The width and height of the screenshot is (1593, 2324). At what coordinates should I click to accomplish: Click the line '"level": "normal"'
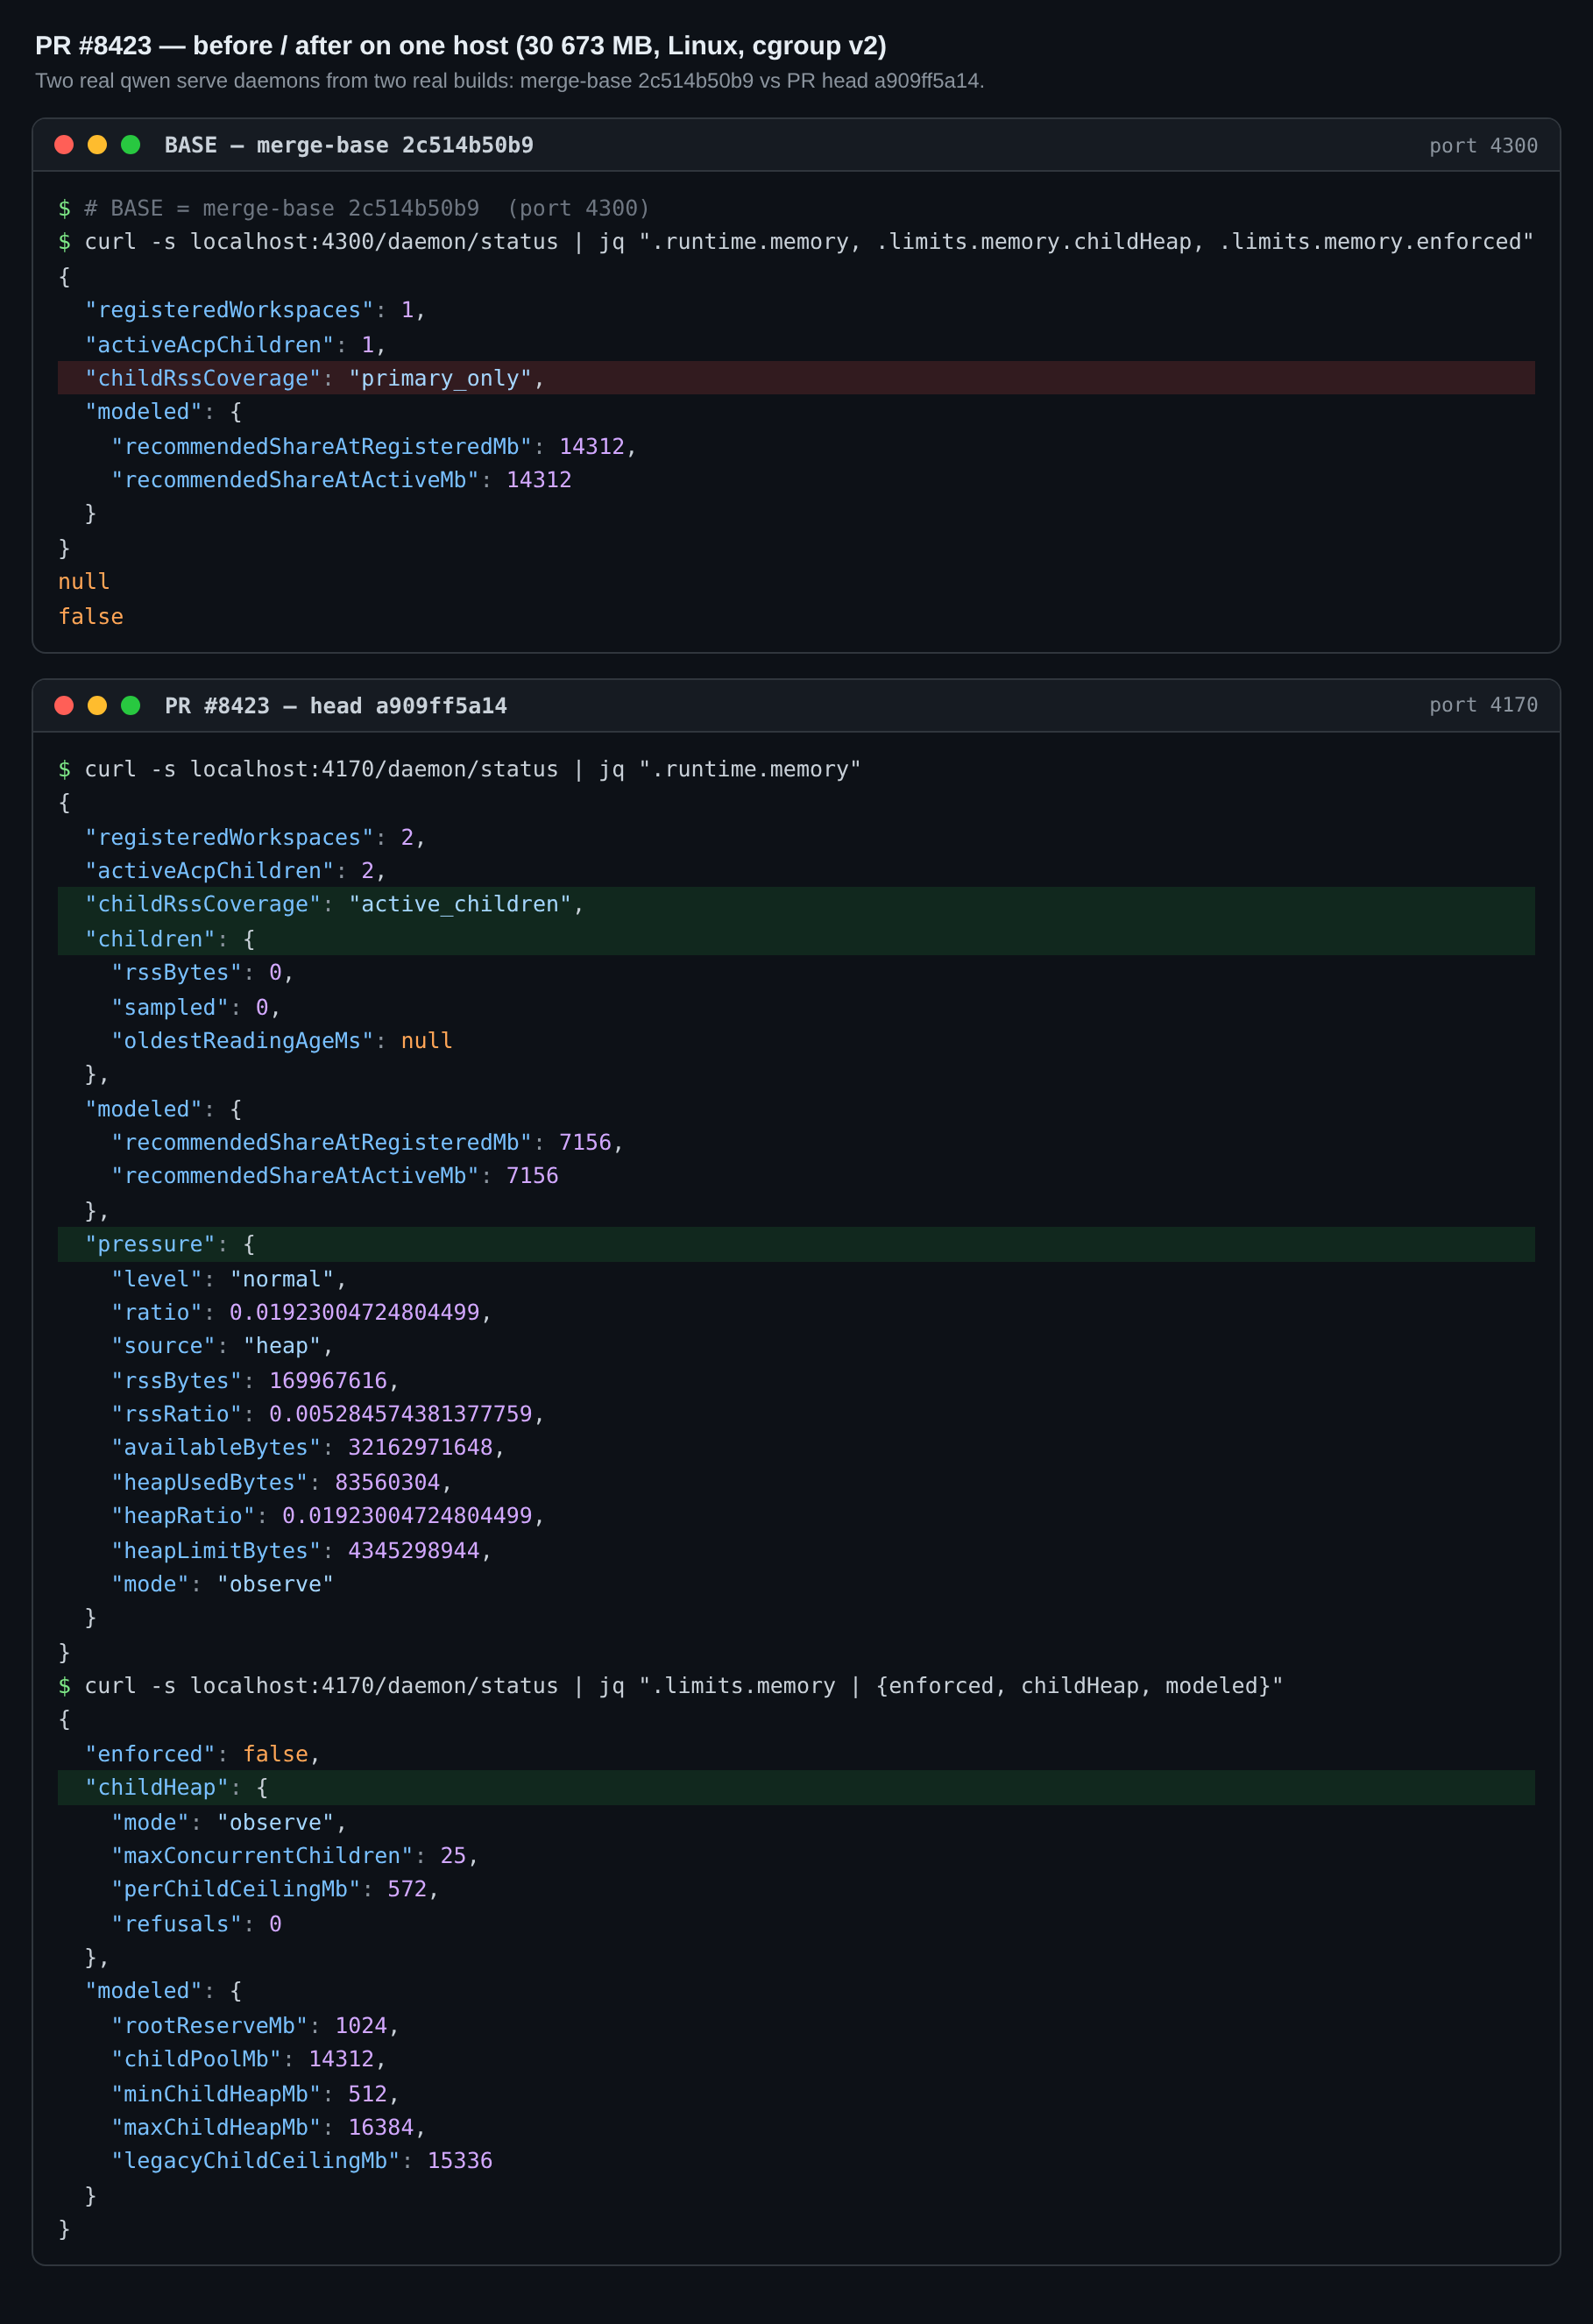[x=229, y=1279]
